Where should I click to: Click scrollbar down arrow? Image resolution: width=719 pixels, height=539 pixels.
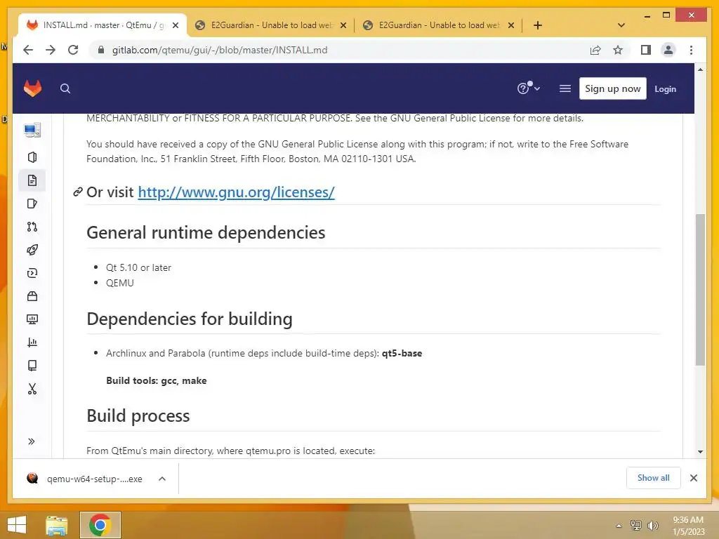(x=700, y=452)
